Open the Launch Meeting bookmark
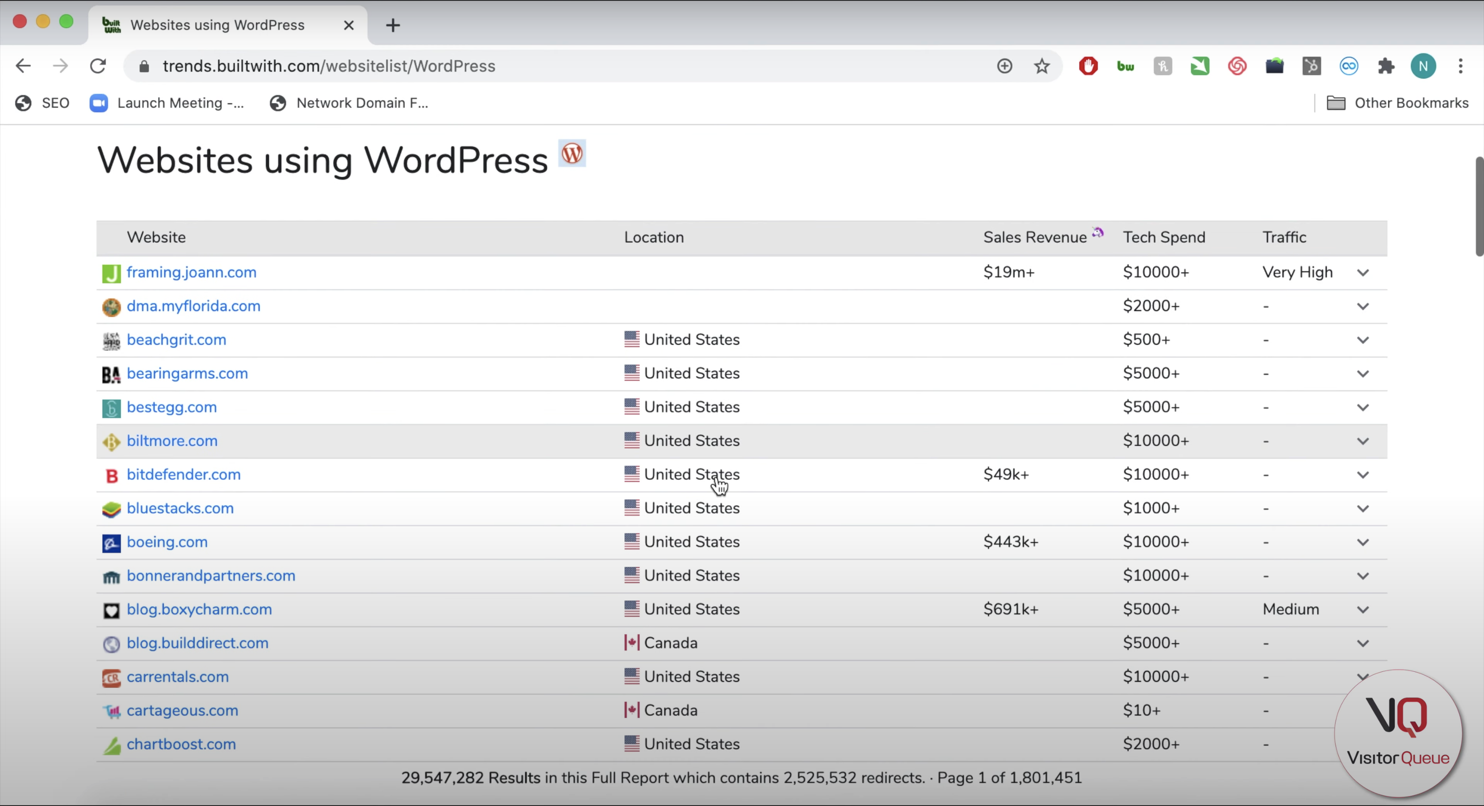This screenshot has height=806, width=1484. click(167, 103)
